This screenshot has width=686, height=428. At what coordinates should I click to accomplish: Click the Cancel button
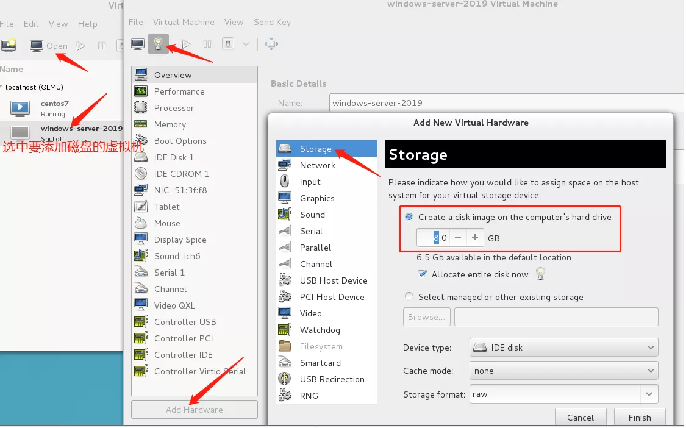[580, 418]
